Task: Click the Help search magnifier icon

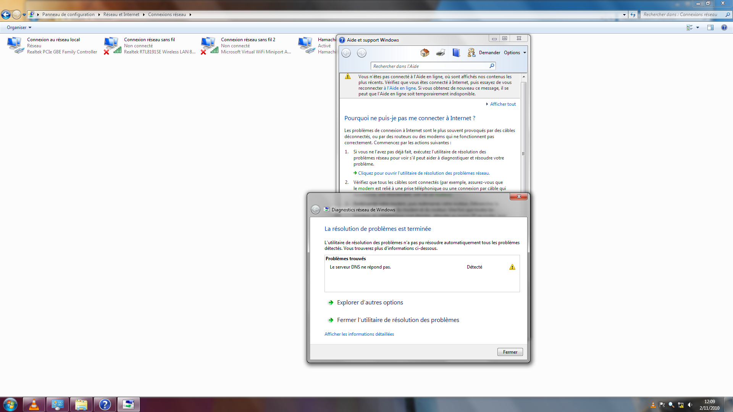Action: pyautogui.click(x=492, y=66)
